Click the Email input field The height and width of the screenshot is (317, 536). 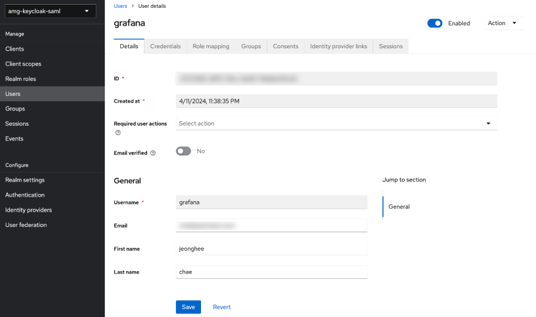tap(272, 226)
